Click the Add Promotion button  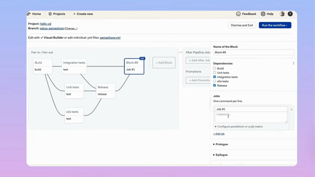tap(198, 80)
